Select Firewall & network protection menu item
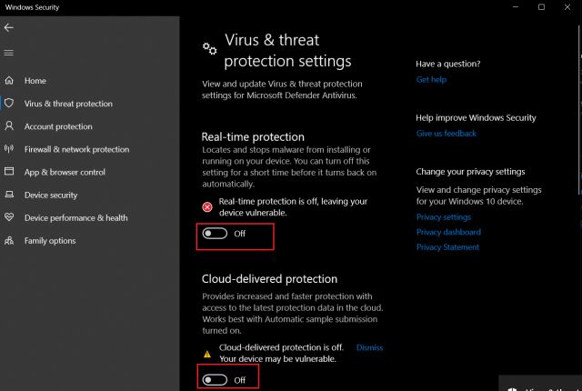This screenshot has height=391, width=582. (x=76, y=149)
